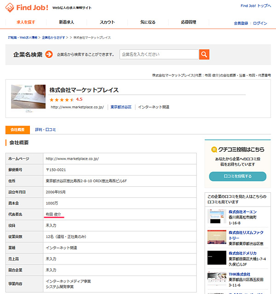Click the 2006年05月 establishment date value
The image size is (276, 294).
click(x=56, y=192)
